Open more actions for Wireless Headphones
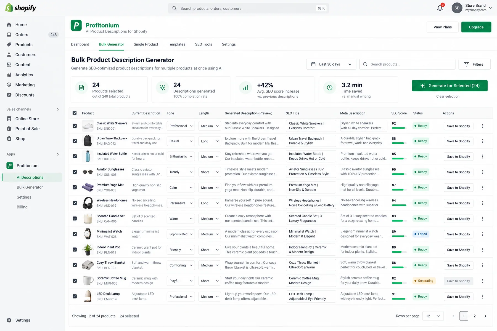This screenshot has height=331, width=497. pos(482,203)
